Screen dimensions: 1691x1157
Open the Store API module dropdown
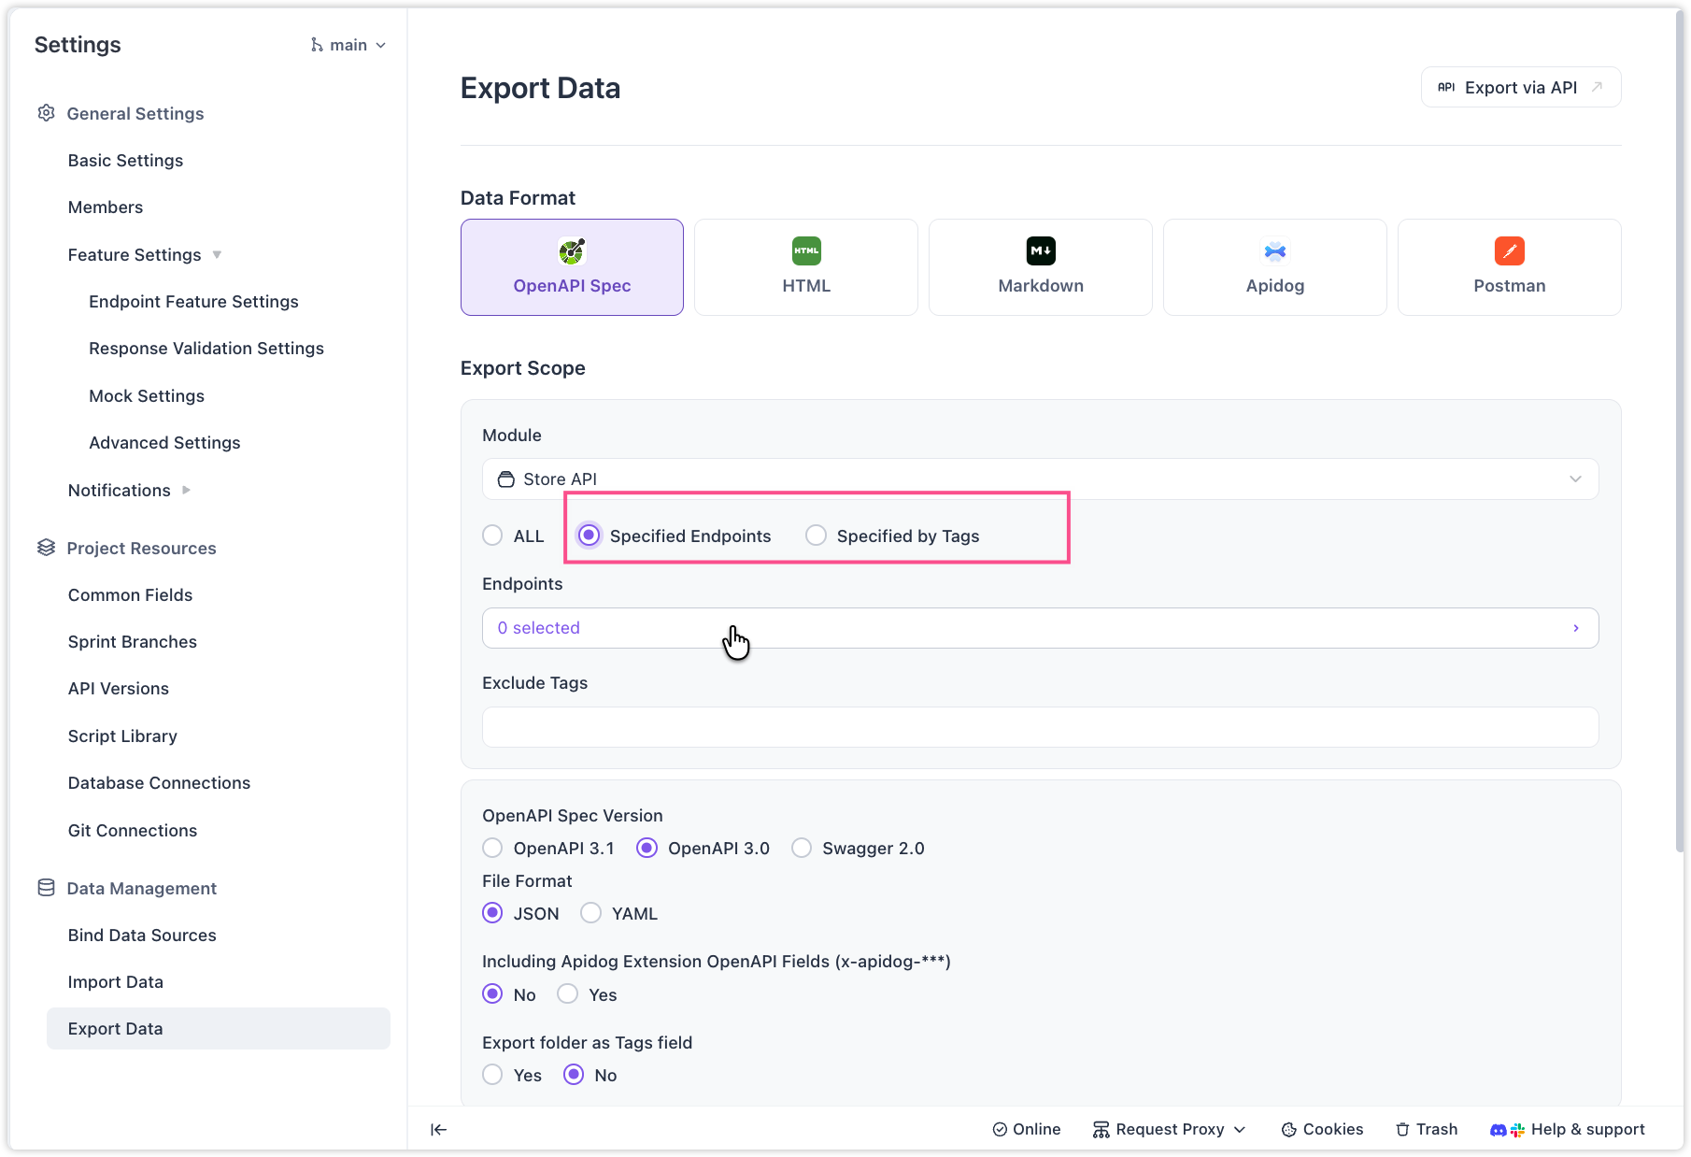point(1040,479)
